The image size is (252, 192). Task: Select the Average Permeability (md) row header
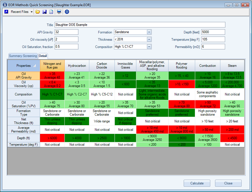pos(24,130)
